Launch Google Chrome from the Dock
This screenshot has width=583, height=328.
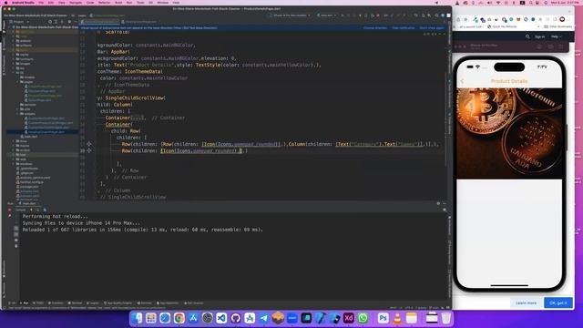pyautogui.click(x=179, y=318)
